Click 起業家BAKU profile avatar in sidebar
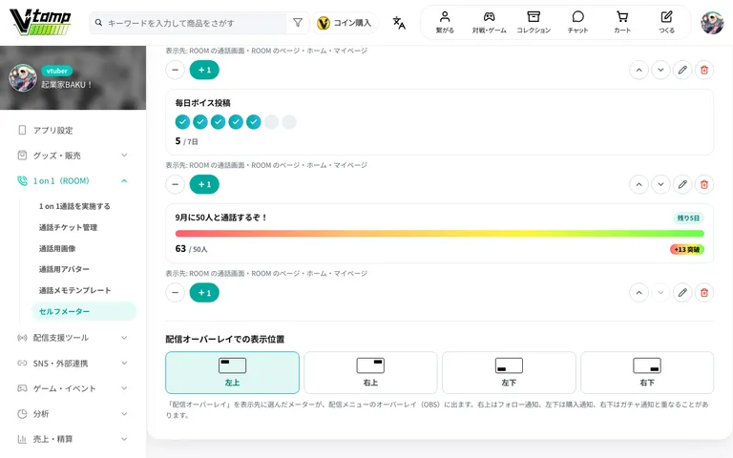This screenshot has height=458, width=733. point(23,77)
